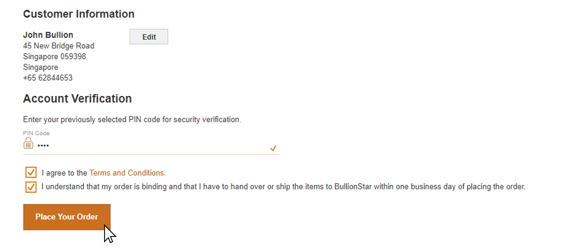This screenshot has height=249, width=565.
Task: Uncheck the Terms and Conditions agreement checkbox
Action: point(31,172)
